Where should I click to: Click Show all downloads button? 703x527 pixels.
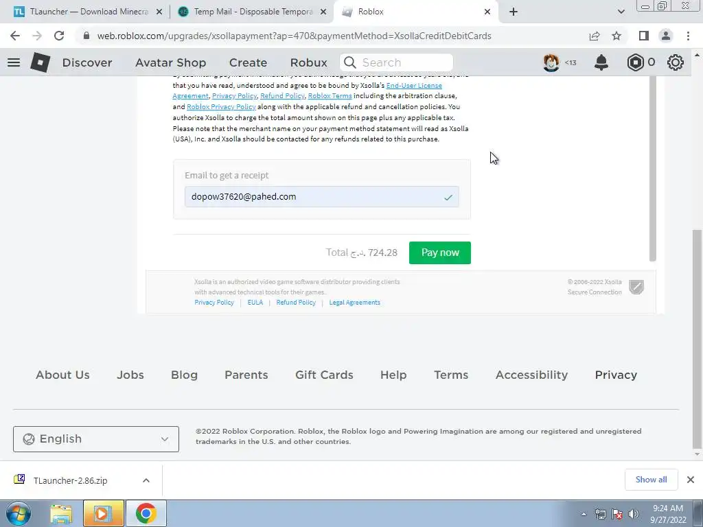[x=651, y=480]
